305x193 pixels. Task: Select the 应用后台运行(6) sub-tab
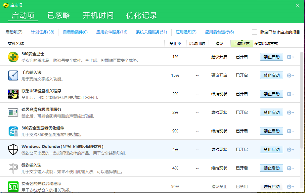point(219,32)
